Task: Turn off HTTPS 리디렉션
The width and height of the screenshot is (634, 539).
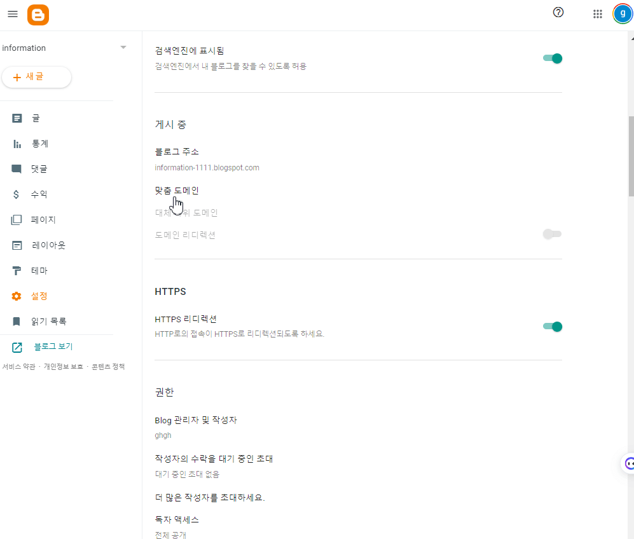Action: click(553, 326)
